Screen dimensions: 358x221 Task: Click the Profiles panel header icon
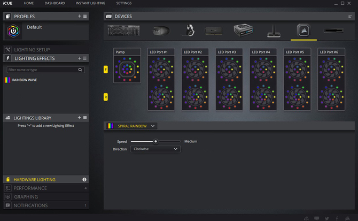coord(8,16)
